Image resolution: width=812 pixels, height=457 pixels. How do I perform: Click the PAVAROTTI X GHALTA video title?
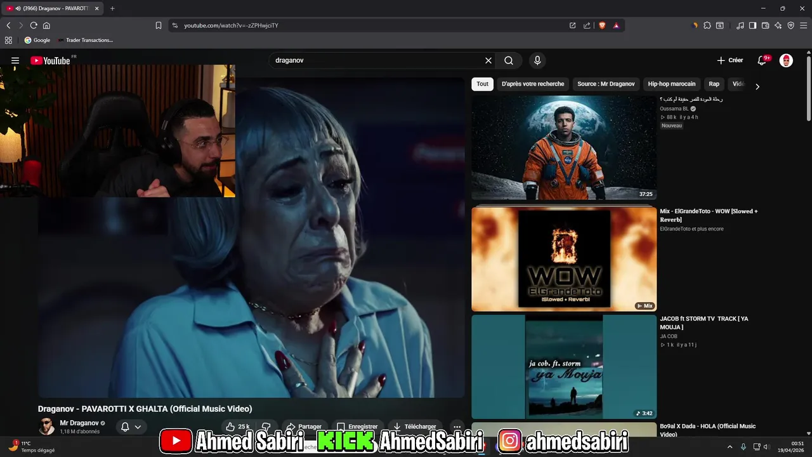[145, 409]
